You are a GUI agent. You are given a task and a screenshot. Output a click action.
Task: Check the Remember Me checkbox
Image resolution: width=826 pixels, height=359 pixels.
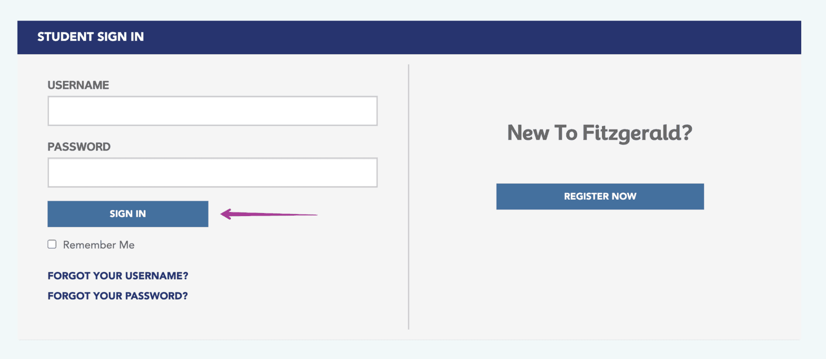tap(52, 244)
